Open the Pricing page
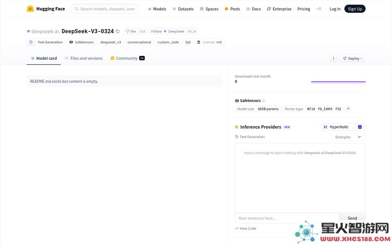The image size is (392, 244). [x=304, y=9]
